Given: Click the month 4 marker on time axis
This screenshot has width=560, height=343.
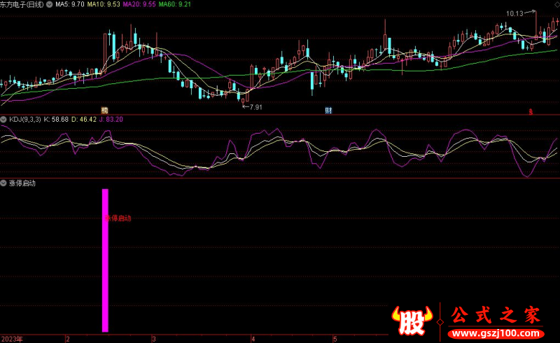Looking at the screenshot, I should tap(253, 339).
